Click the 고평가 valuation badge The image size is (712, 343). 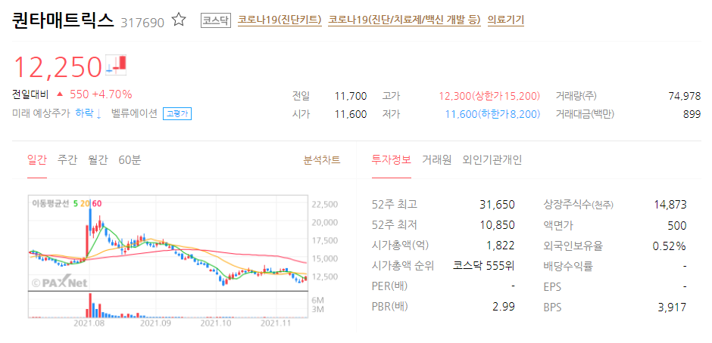(177, 114)
